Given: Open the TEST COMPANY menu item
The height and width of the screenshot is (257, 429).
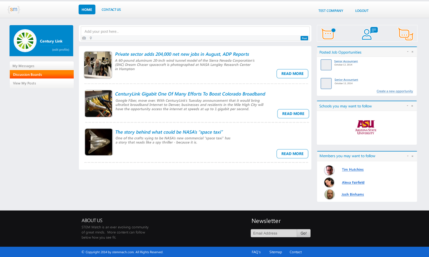Looking at the screenshot, I should pyautogui.click(x=331, y=11).
